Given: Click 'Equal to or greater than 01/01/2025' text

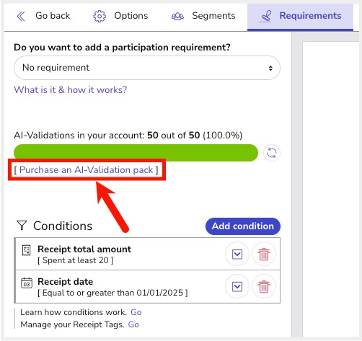Looking at the screenshot, I should point(112,293).
